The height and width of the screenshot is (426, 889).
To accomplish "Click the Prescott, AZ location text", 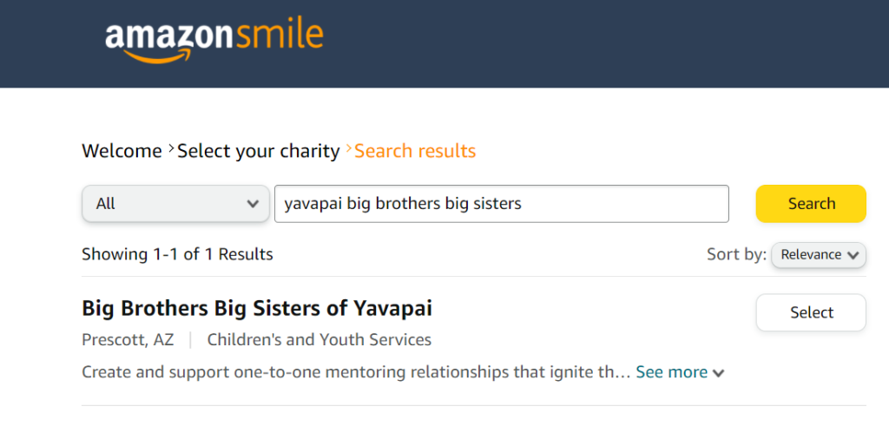I will (x=128, y=339).
